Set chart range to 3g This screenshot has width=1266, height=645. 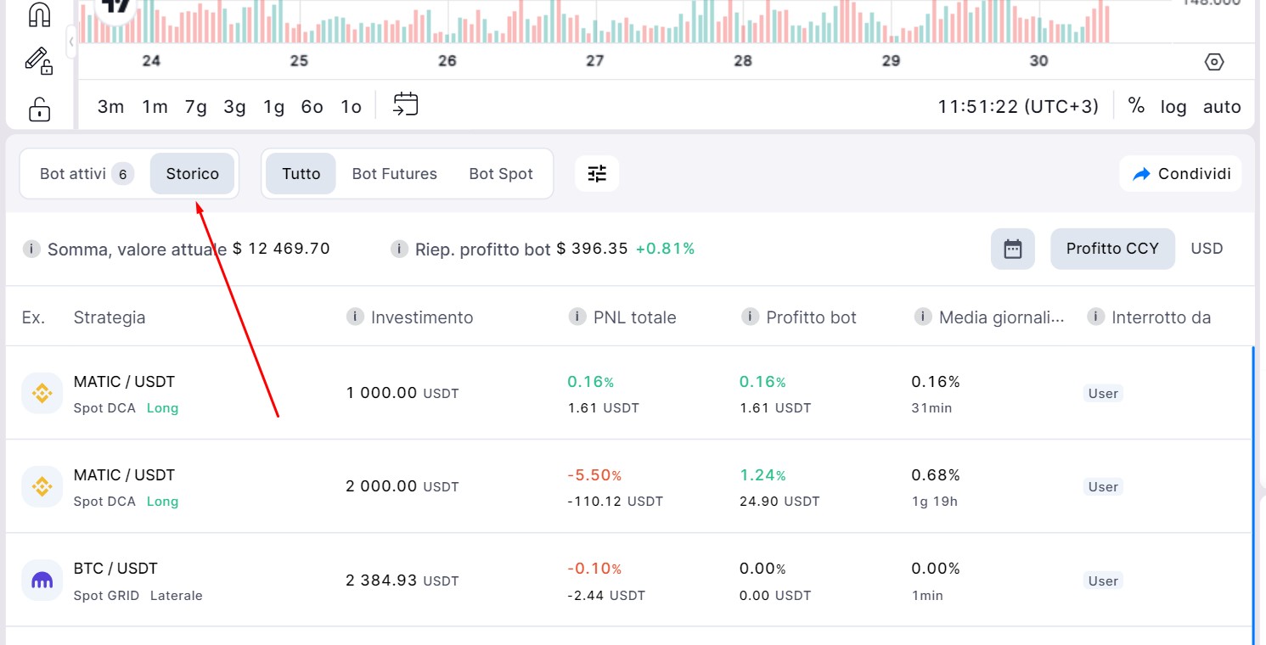(x=234, y=107)
